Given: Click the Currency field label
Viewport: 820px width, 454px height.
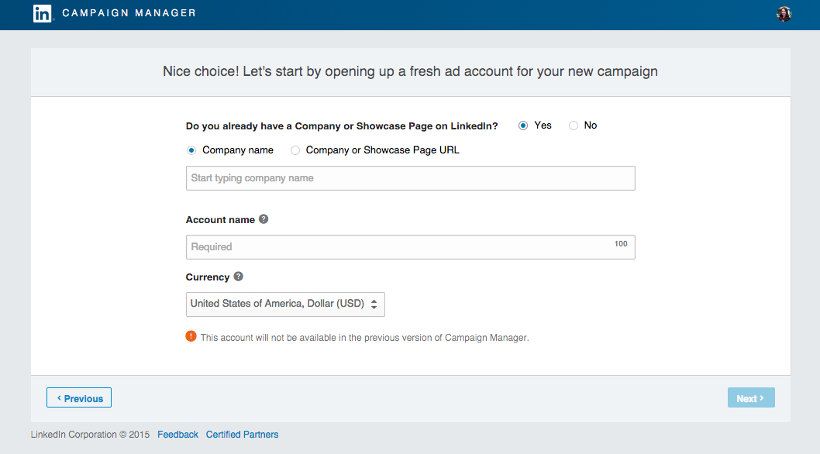Looking at the screenshot, I should 208,277.
